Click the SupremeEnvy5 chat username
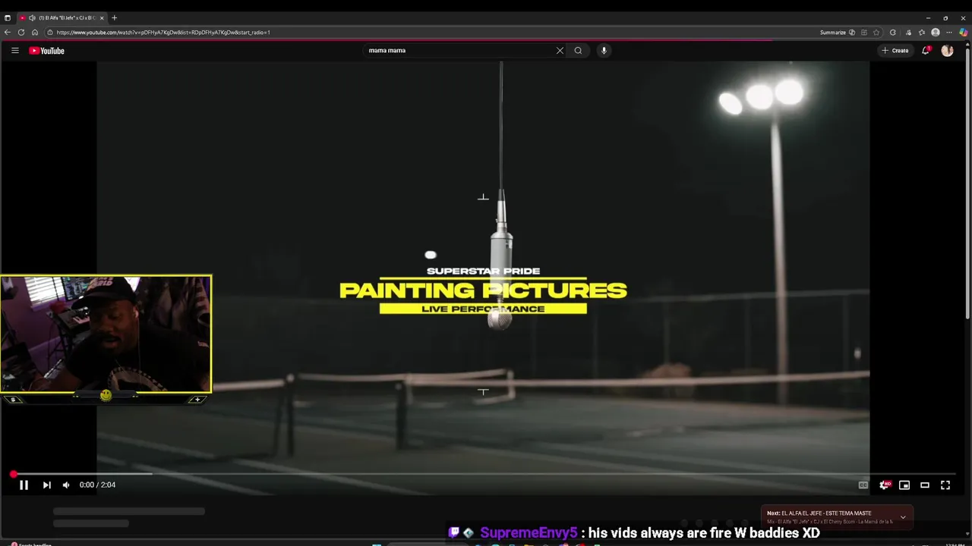This screenshot has width=972, height=546. 529,533
